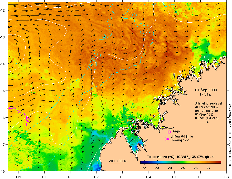The width and height of the screenshot is (232, 179).
Task: Click the 'Argo' legend label
Action: (x=176, y=131)
